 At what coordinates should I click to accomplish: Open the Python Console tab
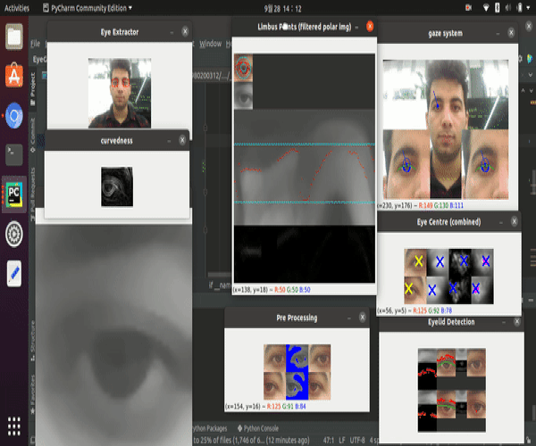258,428
